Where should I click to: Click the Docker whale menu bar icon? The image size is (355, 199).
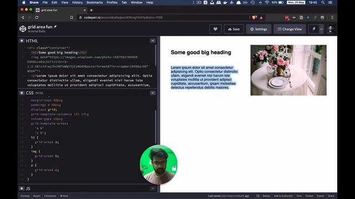(225, 2)
